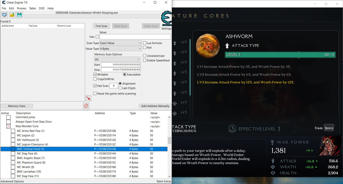Open the Help menu
The width and height of the screenshot is (343, 184).
pyautogui.click(x=50, y=8)
